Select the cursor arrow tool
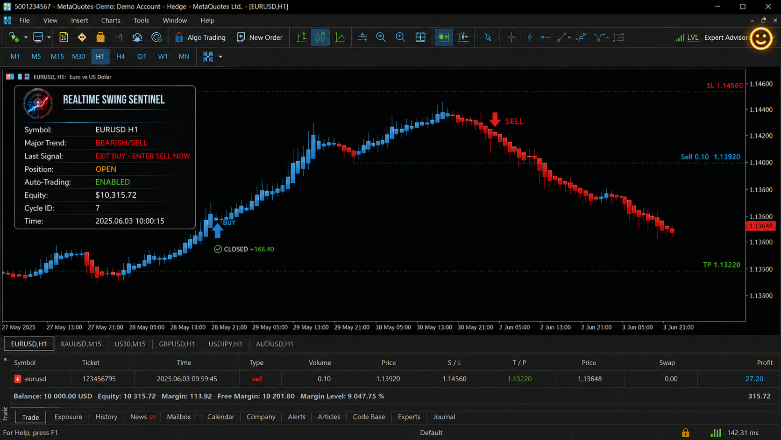This screenshot has width=781, height=440. coord(488,37)
